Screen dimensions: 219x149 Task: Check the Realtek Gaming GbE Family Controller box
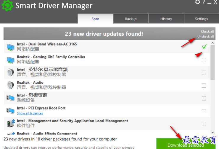click(x=204, y=60)
